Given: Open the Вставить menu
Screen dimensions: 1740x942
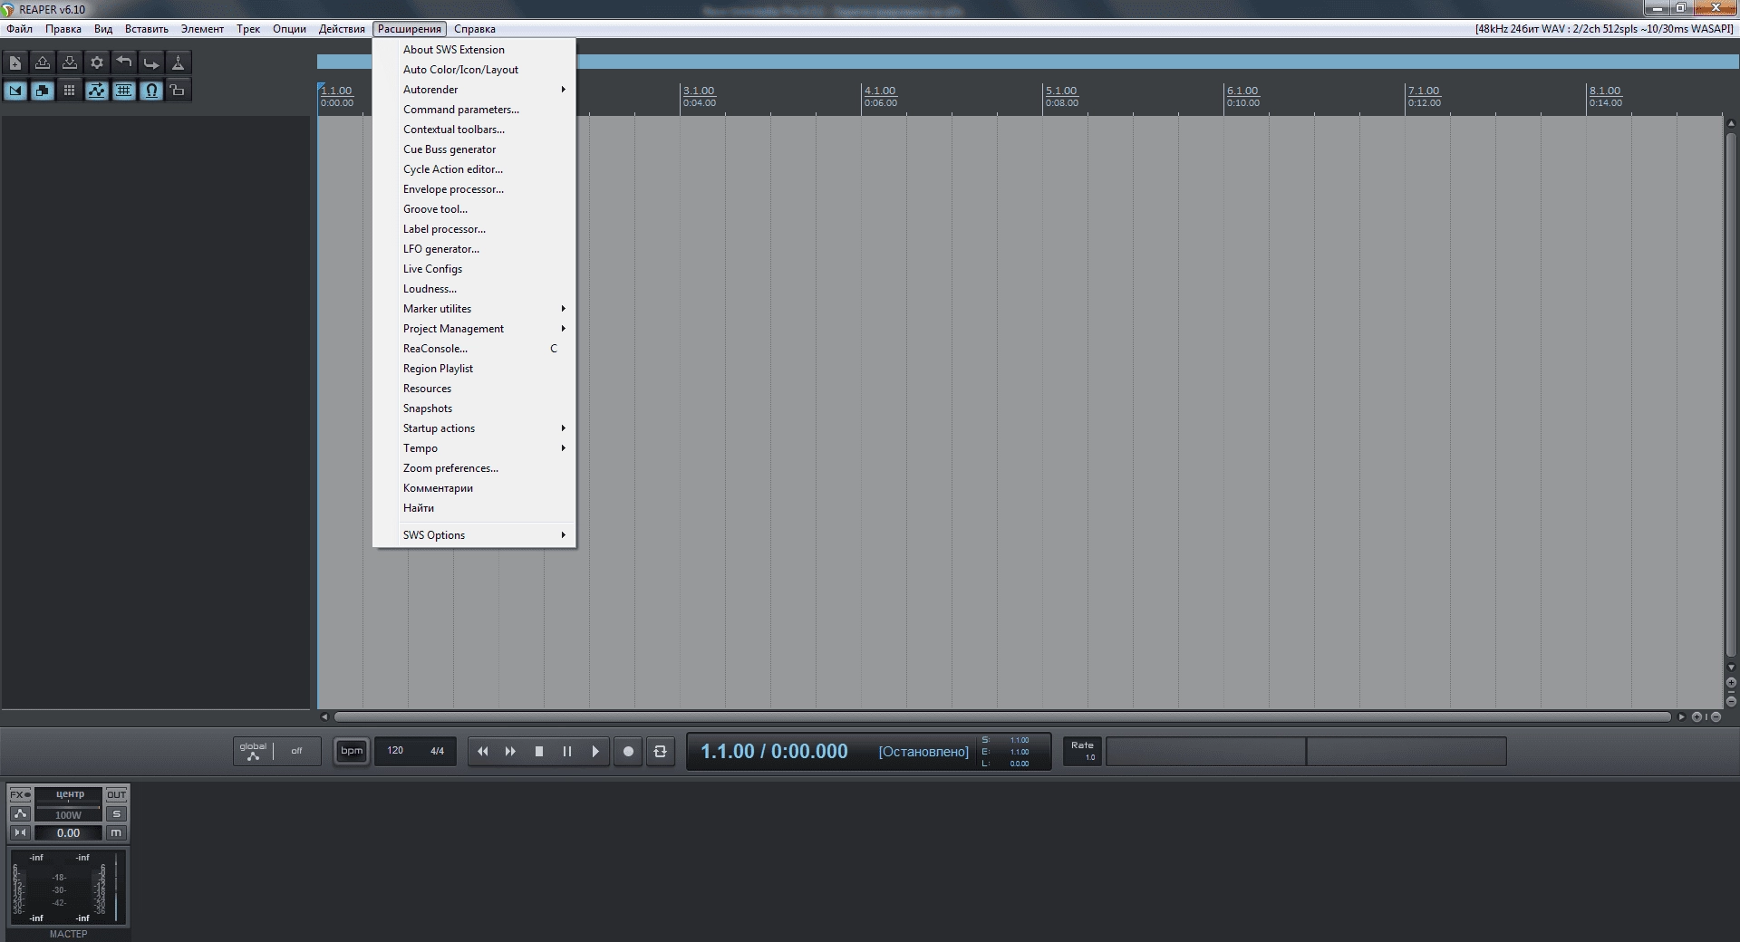Looking at the screenshot, I should (x=147, y=29).
